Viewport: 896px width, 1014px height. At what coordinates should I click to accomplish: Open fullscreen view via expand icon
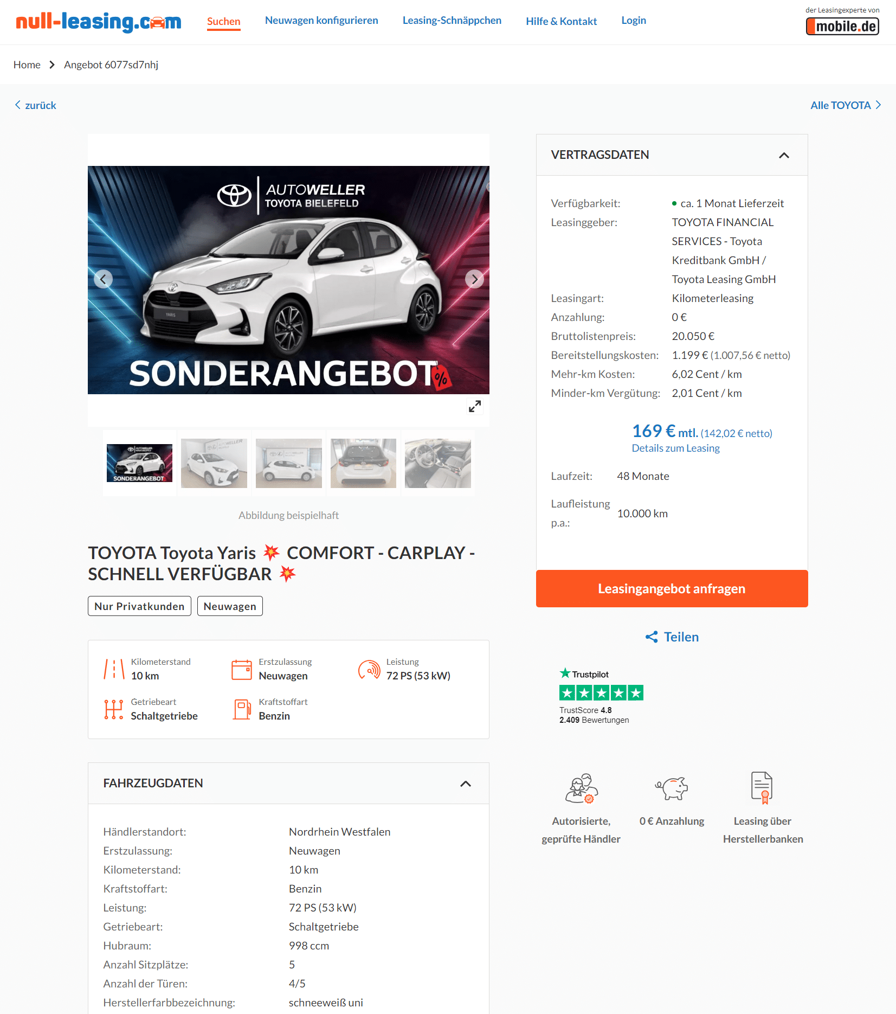pyautogui.click(x=475, y=406)
